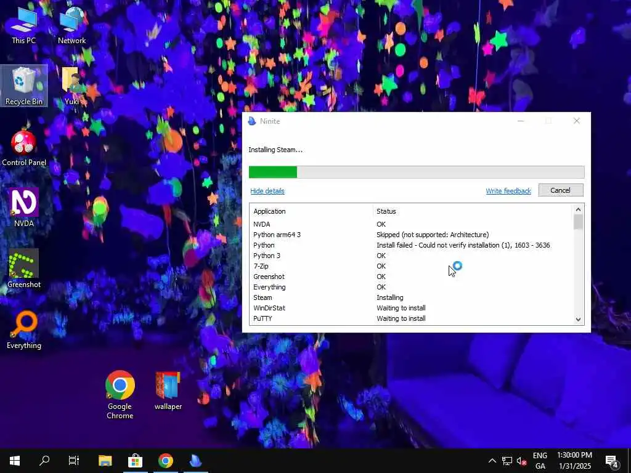The width and height of the screenshot is (631, 473).
Task: Open File Explorer from the taskbar
Action: click(x=105, y=461)
